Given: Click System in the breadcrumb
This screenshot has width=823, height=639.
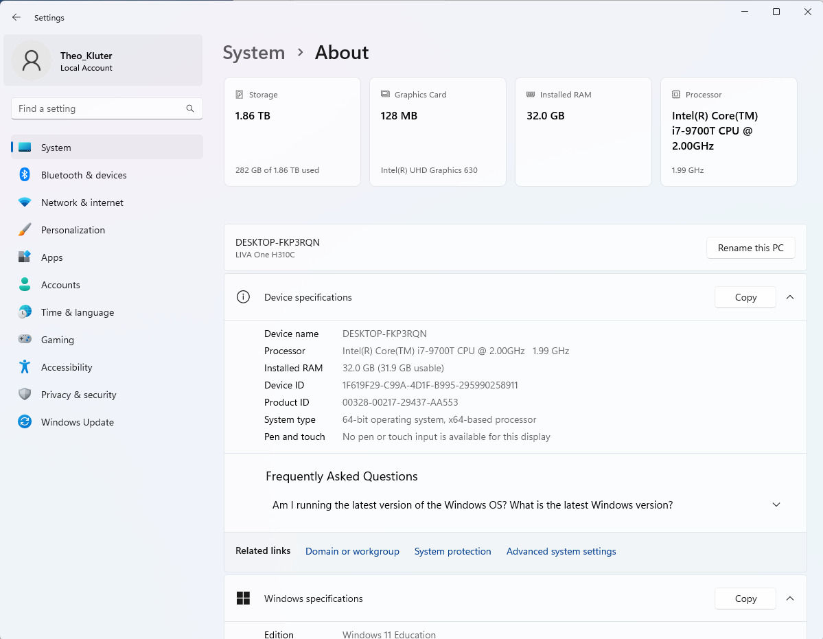Looking at the screenshot, I should tap(253, 52).
